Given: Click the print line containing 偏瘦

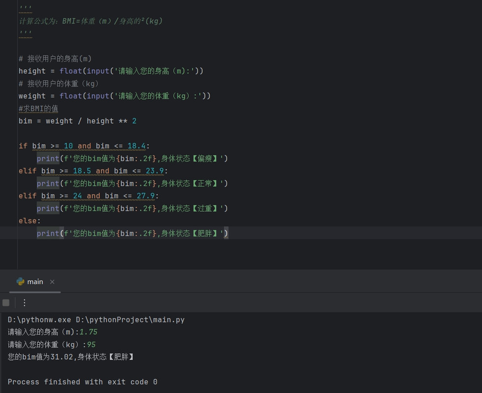Looking at the screenshot, I should coord(132,158).
